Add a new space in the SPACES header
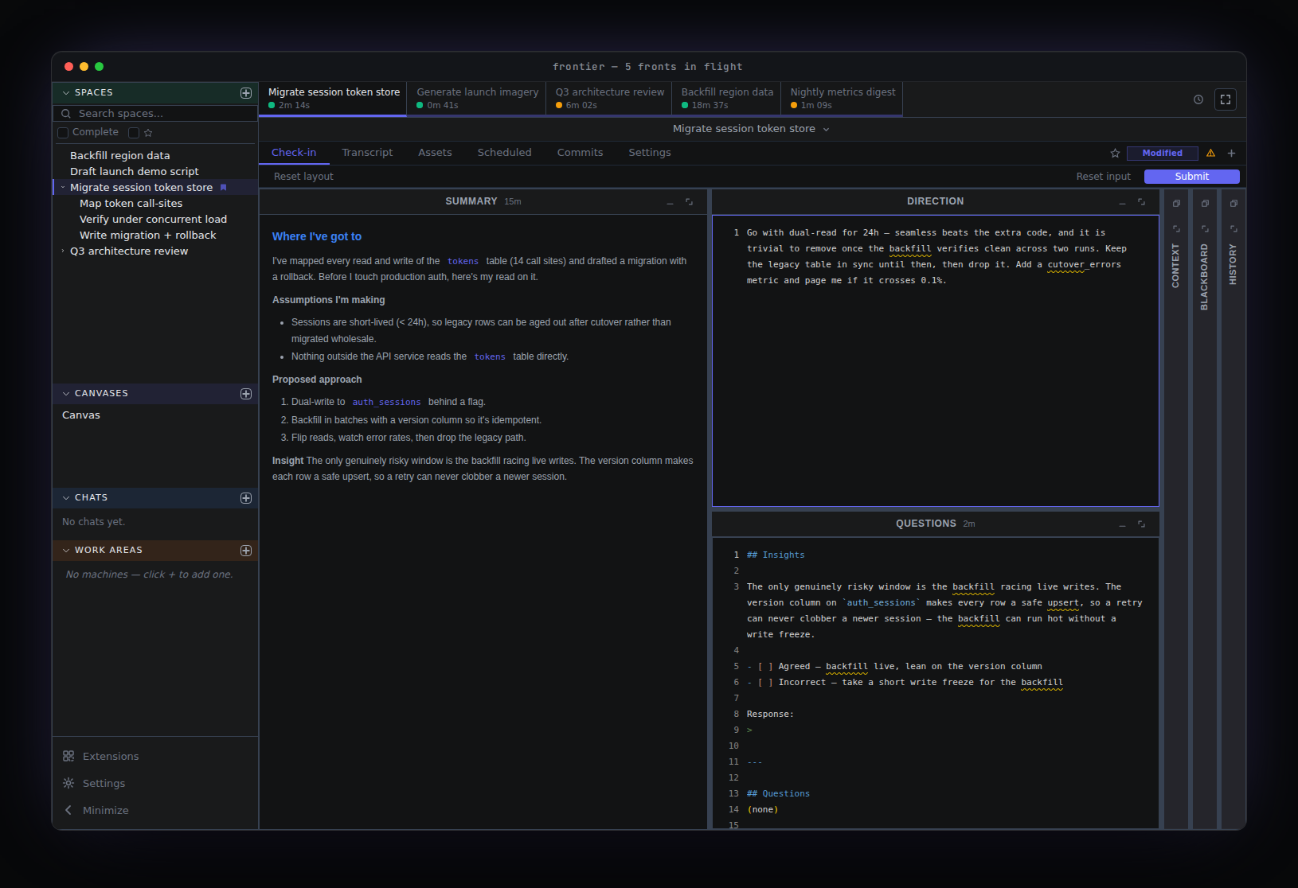1298x888 pixels. pos(246,93)
